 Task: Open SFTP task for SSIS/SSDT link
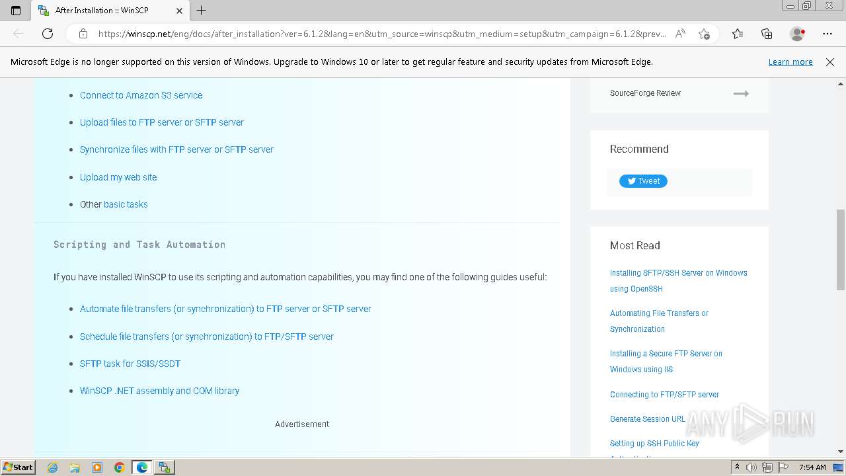pyautogui.click(x=130, y=364)
